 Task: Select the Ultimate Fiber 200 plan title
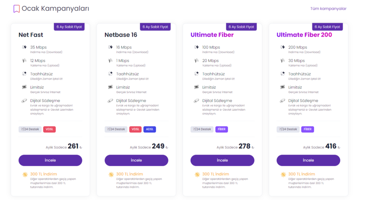coord(304,35)
